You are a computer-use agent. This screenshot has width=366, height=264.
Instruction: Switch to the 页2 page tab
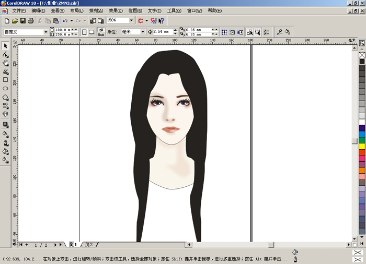point(90,245)
